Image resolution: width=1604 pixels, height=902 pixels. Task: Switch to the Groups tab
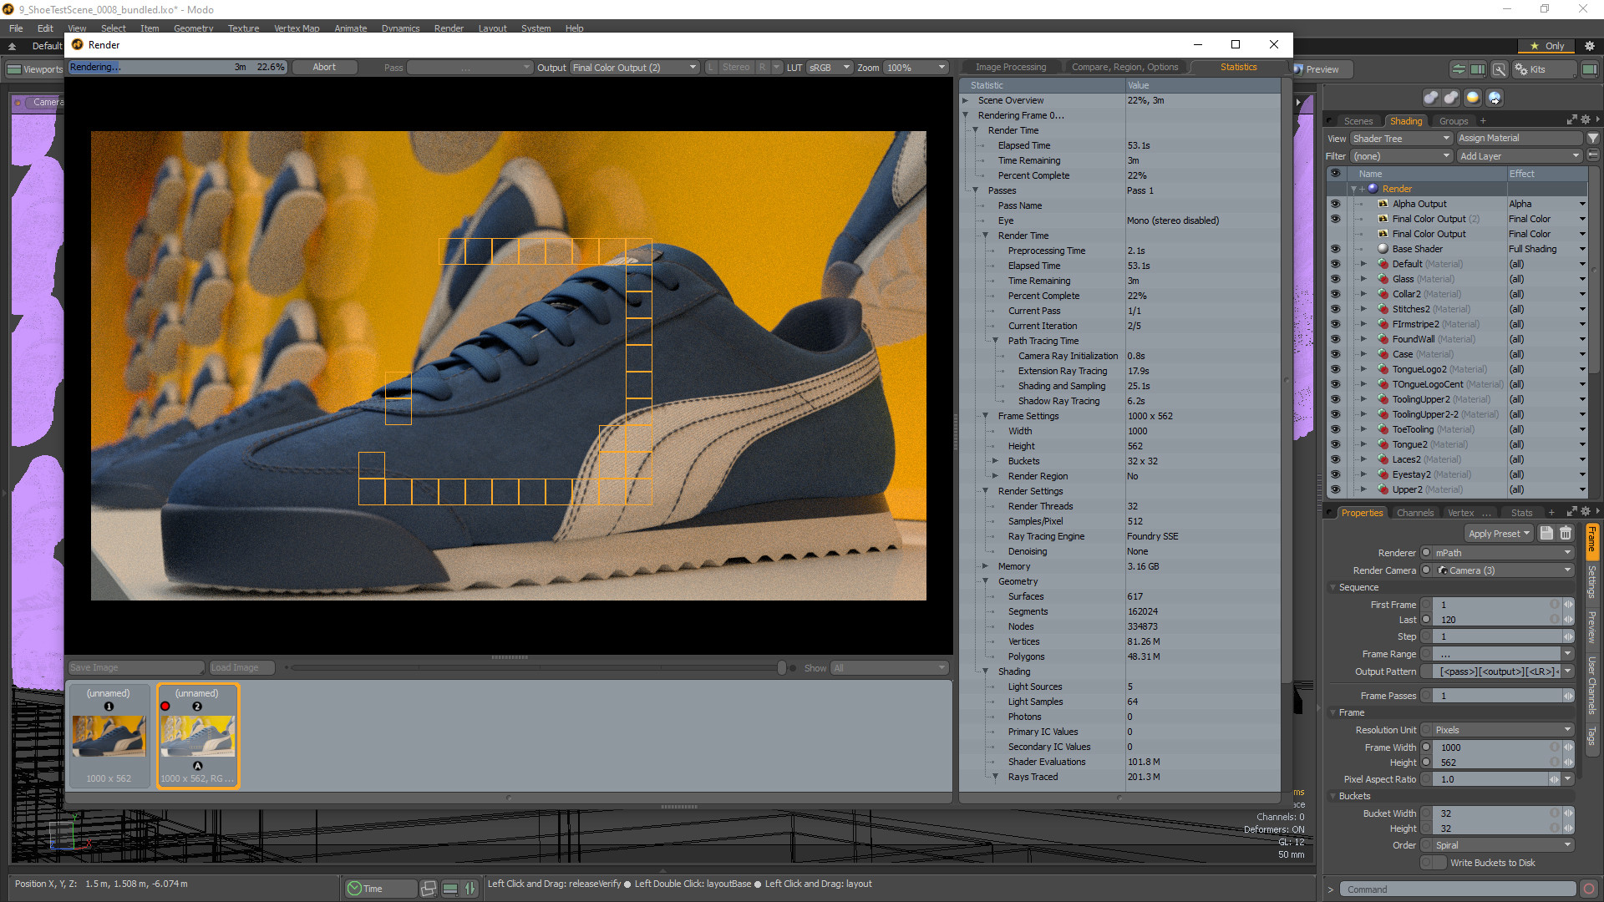pyautogui.click(x=1453, y=121)
